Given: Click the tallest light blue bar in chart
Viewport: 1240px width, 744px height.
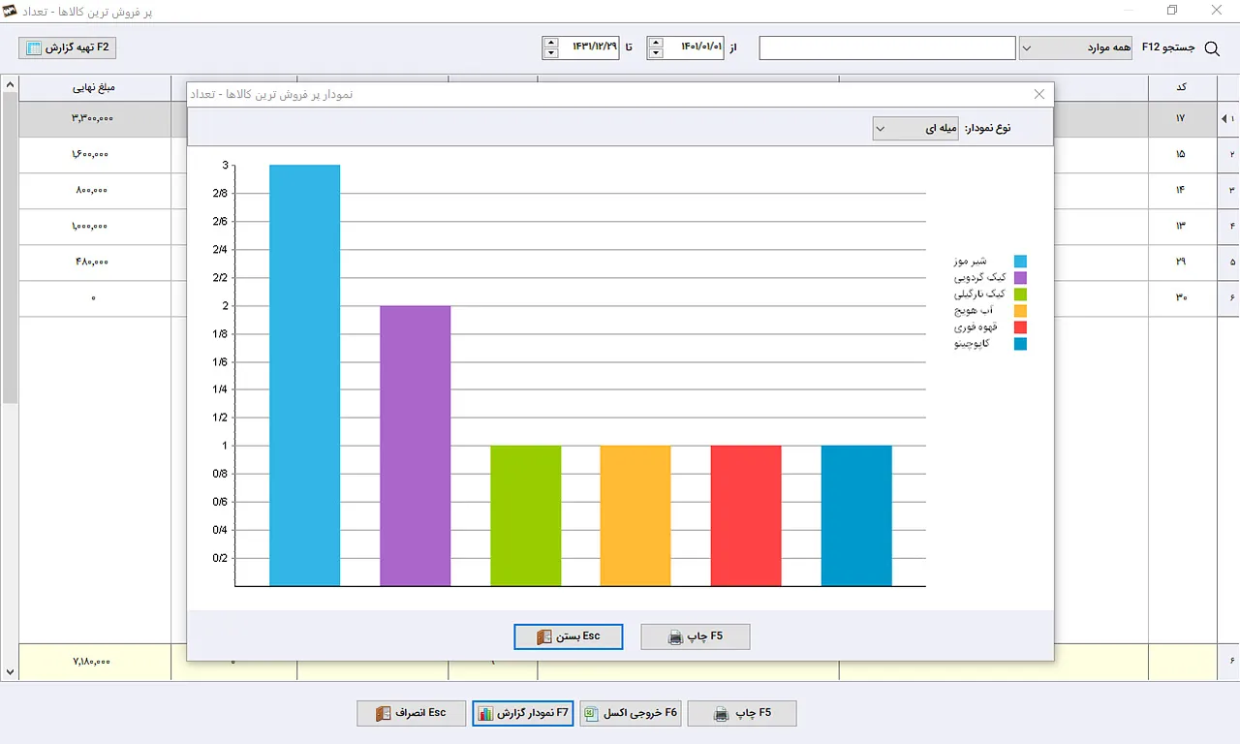Looking at the screenshot, I should [305, 376].
